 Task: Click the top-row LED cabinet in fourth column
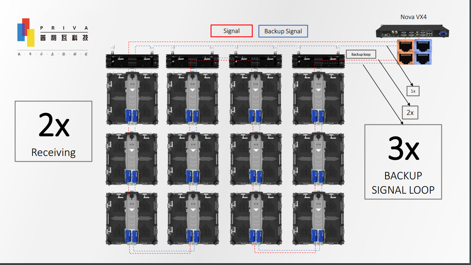(x=319, y=99)
